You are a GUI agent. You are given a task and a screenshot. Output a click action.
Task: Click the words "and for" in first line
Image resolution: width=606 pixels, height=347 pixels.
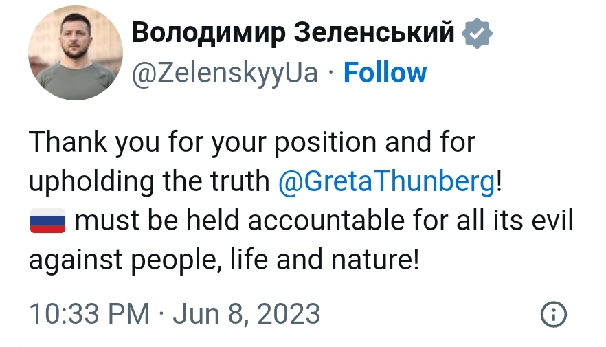(430, 142)
